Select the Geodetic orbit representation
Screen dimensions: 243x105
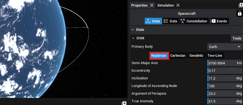[x=196, y=56]
